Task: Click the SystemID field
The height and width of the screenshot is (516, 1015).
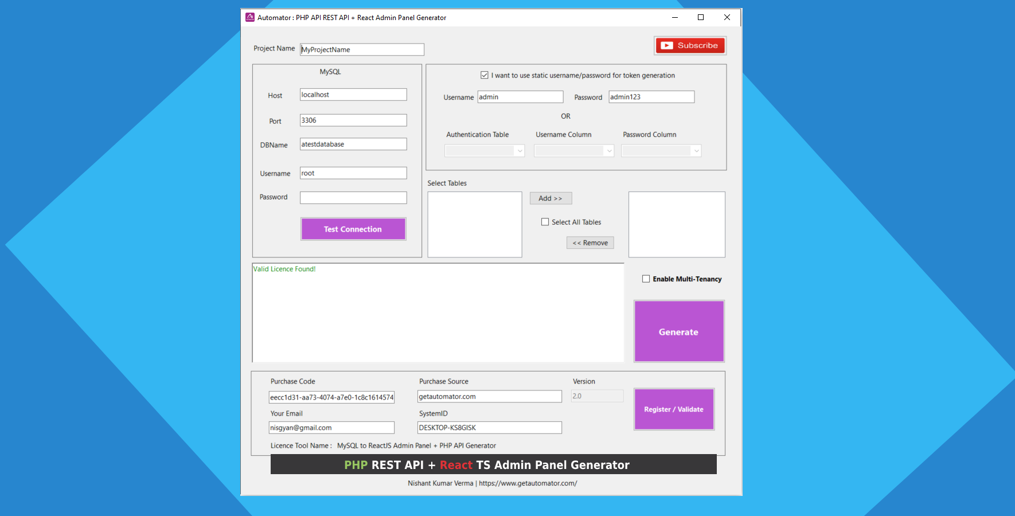Action: [490, 428]
